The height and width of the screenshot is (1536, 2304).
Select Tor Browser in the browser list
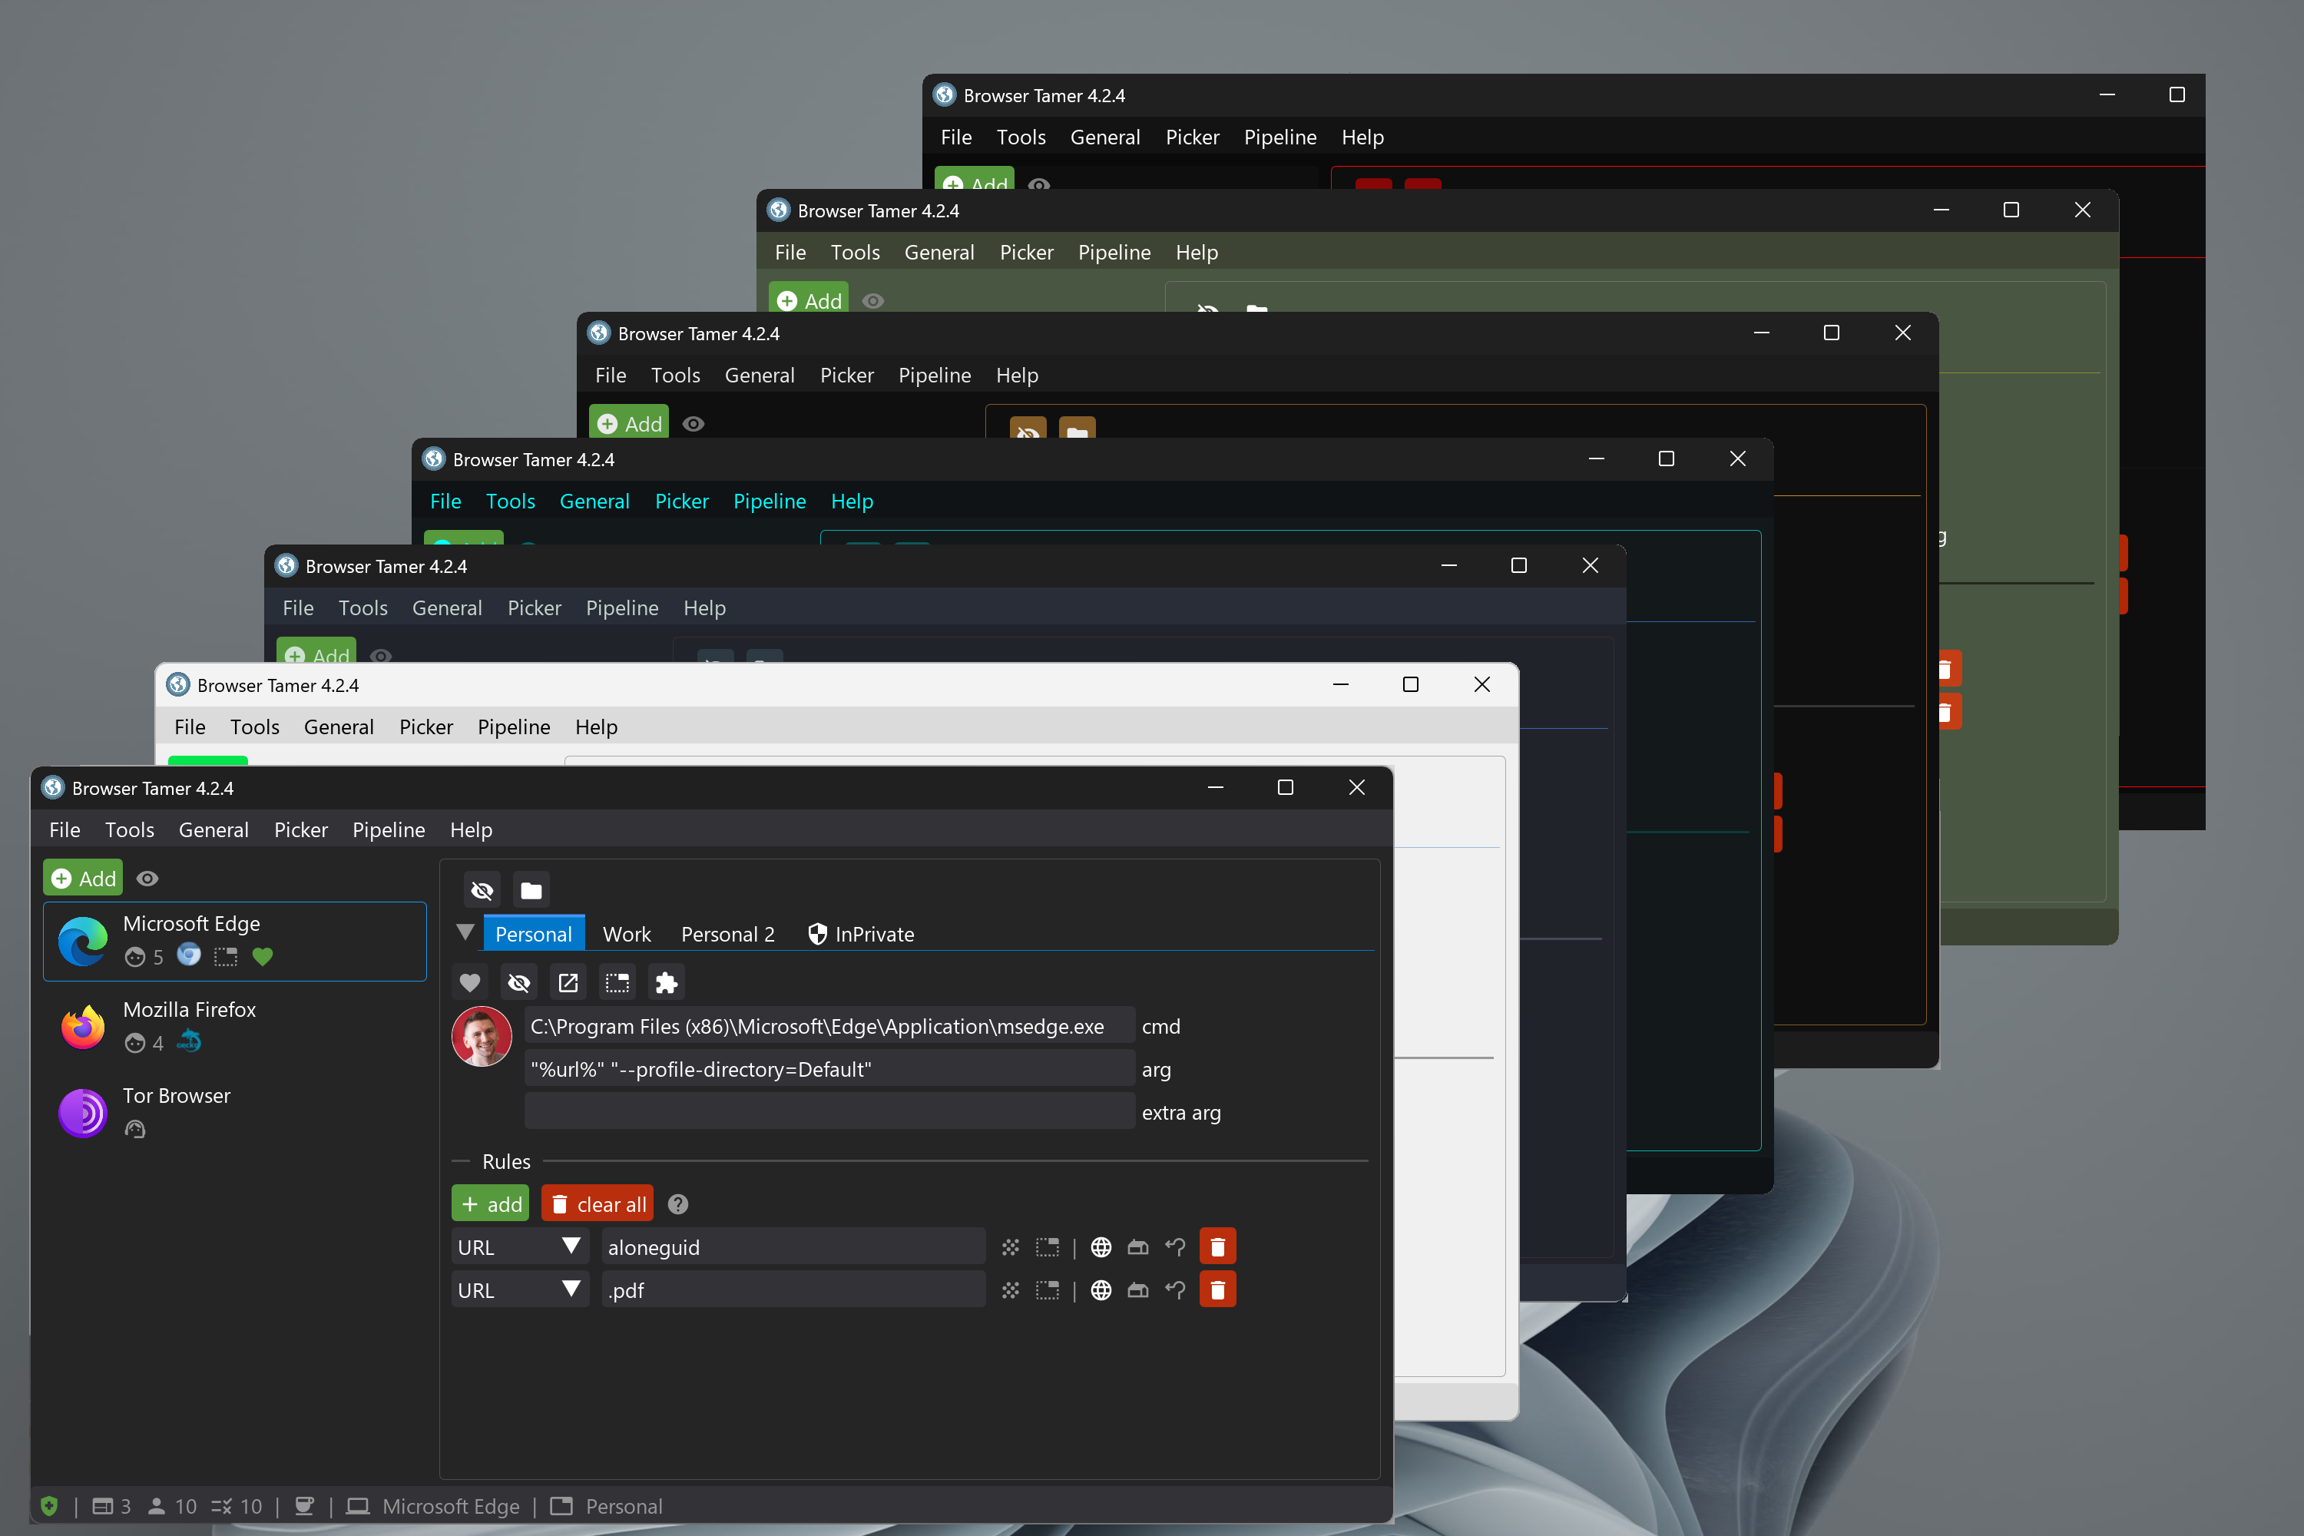click(x=235, y=1112)
